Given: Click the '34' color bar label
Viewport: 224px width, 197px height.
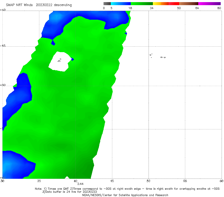Looking at the screenshot, I should (152, 8).
